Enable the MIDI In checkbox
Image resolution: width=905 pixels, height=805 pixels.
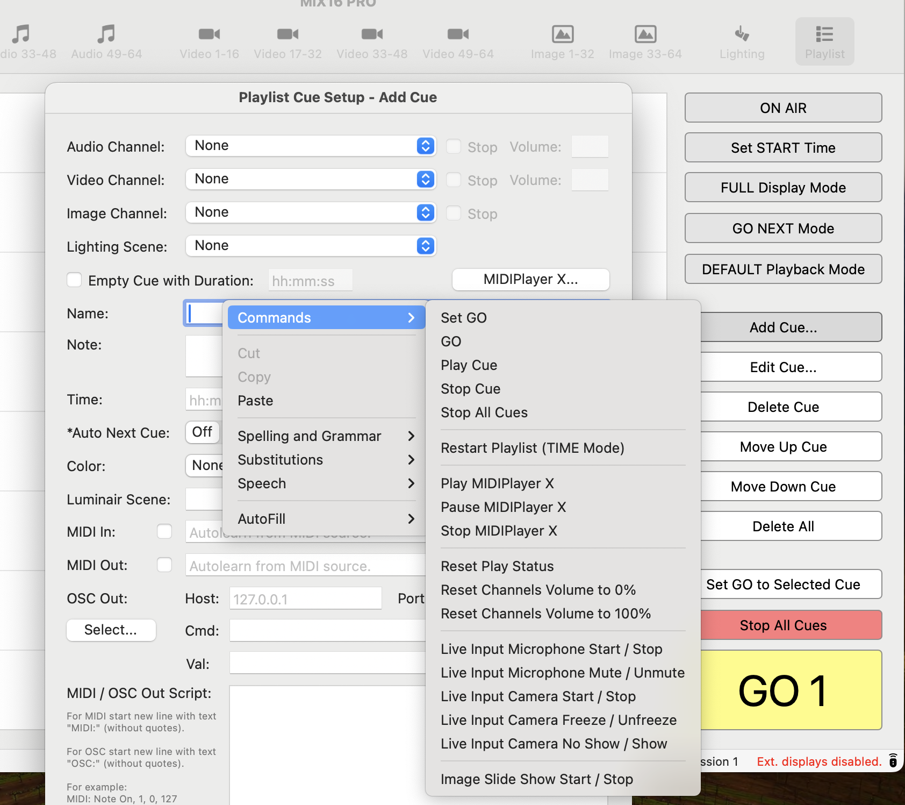coord(164,531)
